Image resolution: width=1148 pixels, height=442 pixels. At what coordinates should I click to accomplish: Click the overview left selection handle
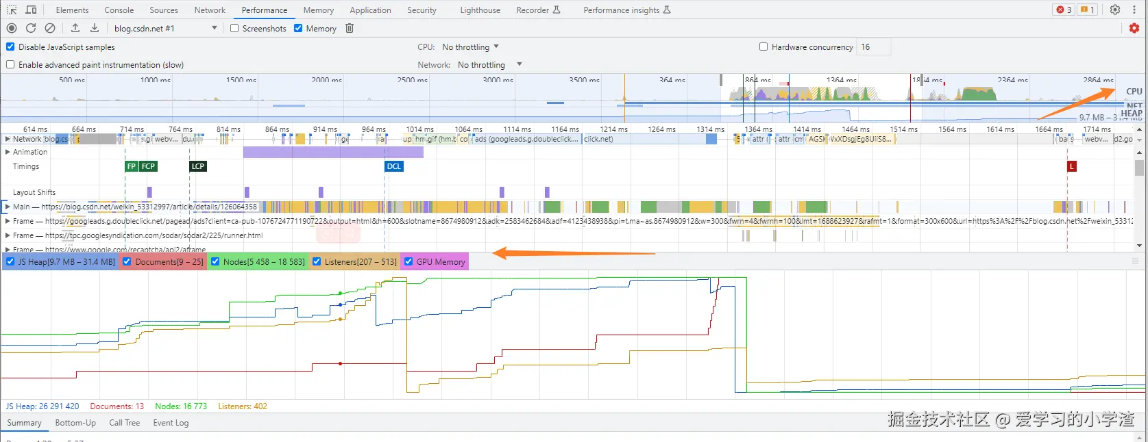coord(721,79)
